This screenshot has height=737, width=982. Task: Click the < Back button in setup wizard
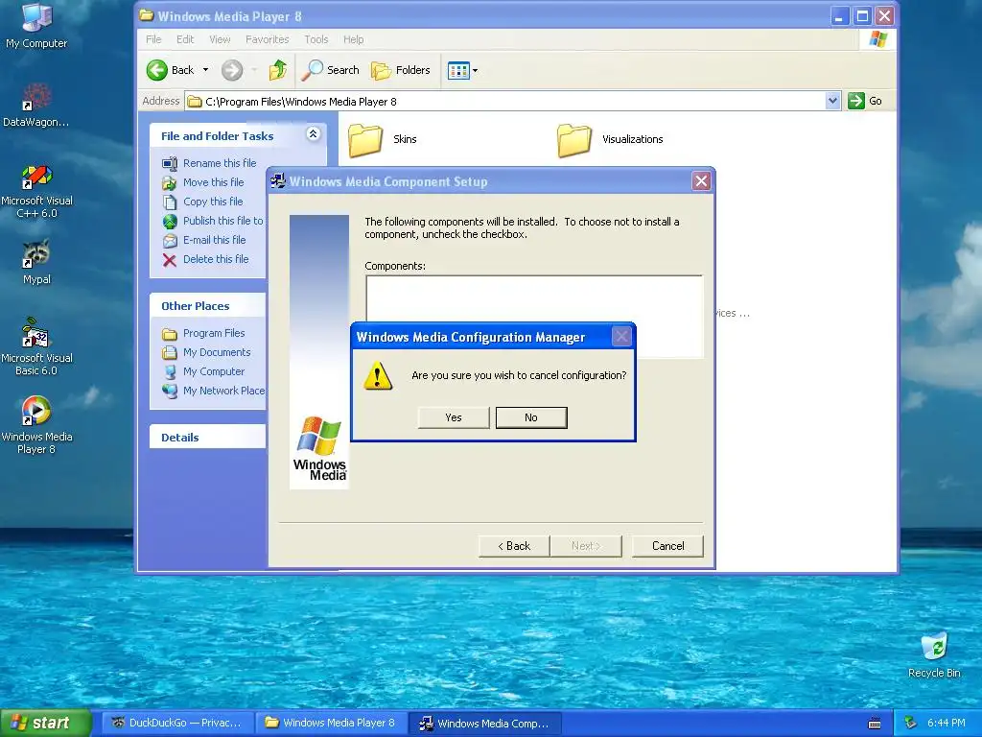tap(514, 546)
